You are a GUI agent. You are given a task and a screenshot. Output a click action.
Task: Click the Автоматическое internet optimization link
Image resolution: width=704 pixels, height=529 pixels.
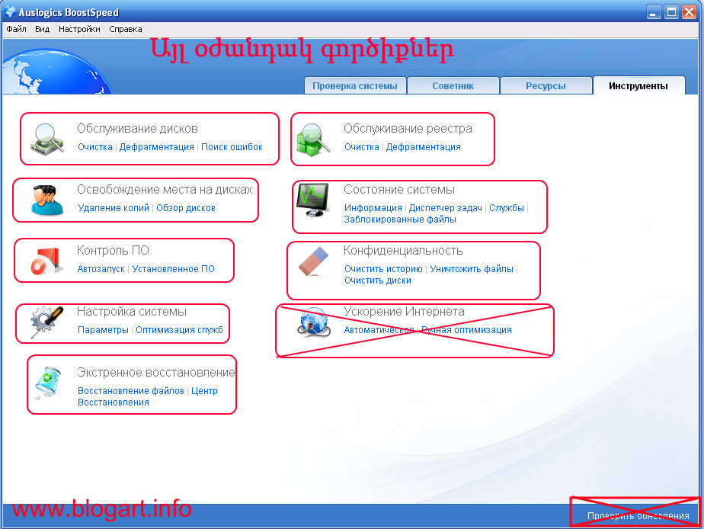click(379, 330)
